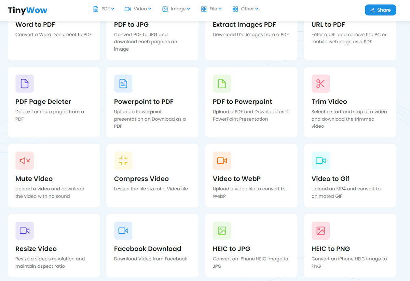Click 'Download Video from Facebook' description
The width and height of the screenshot is (410, 281).
(151, 259)
